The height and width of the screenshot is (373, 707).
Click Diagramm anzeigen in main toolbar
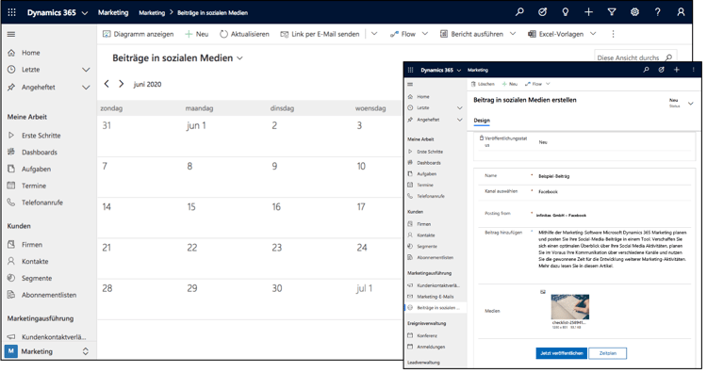(138, 34)
